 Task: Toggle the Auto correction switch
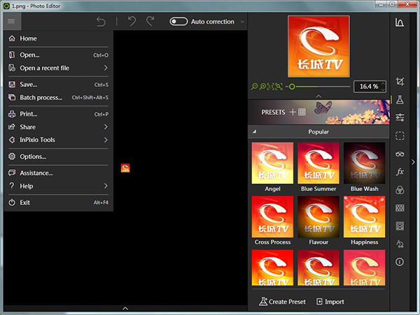point(178,22)
